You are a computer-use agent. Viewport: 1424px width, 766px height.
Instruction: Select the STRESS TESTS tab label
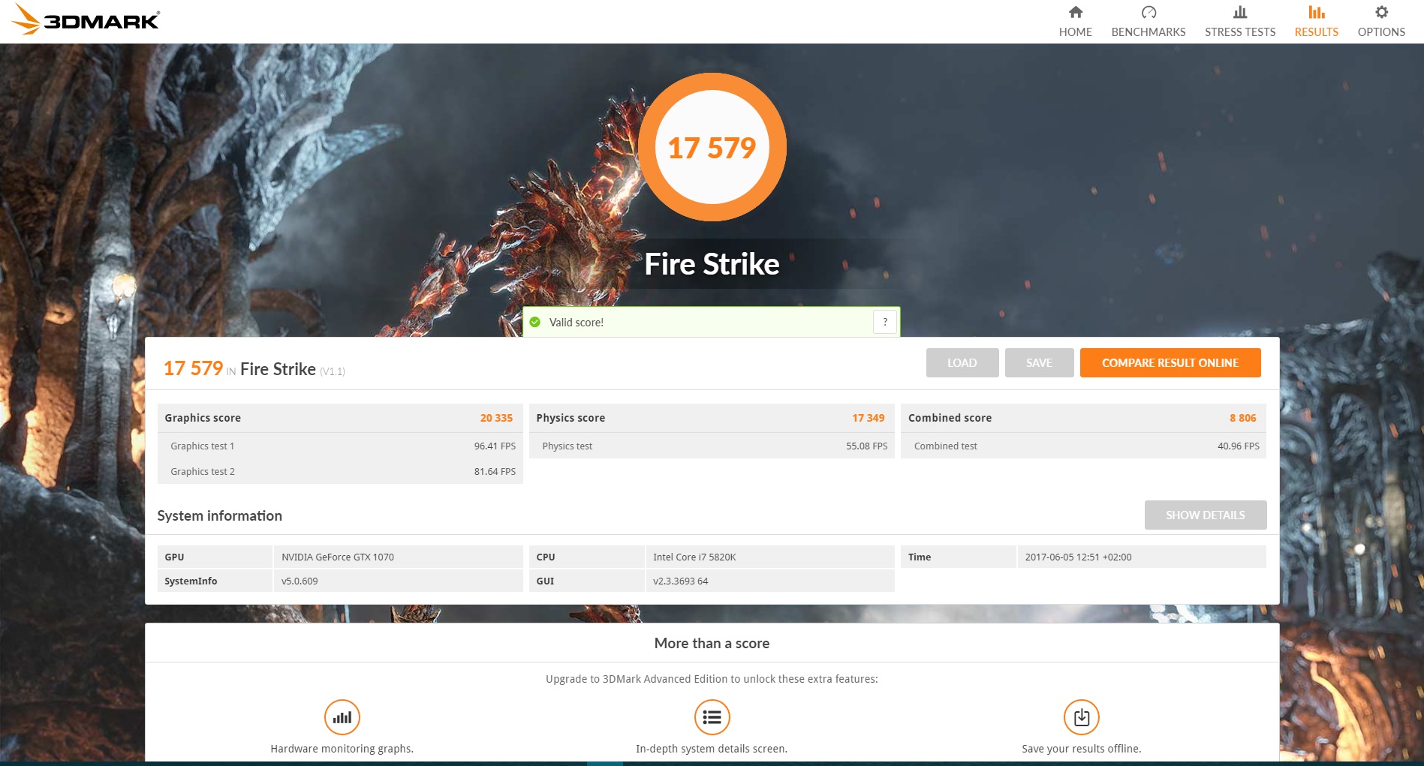pos(1240,32)
